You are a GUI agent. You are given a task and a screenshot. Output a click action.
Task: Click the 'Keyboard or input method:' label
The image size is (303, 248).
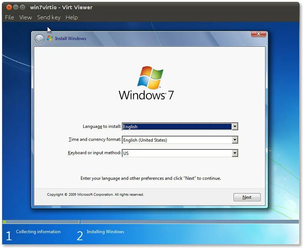point(94,153)
